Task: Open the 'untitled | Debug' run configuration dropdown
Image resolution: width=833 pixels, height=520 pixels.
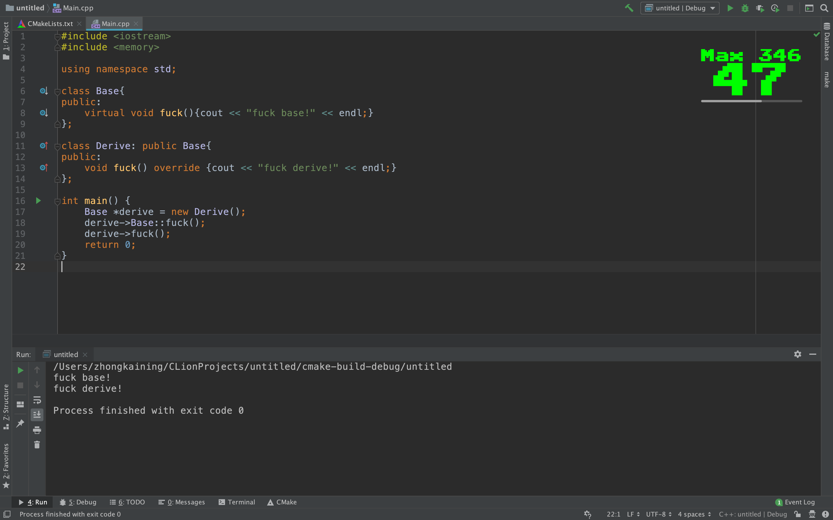Action: point(679,8)
